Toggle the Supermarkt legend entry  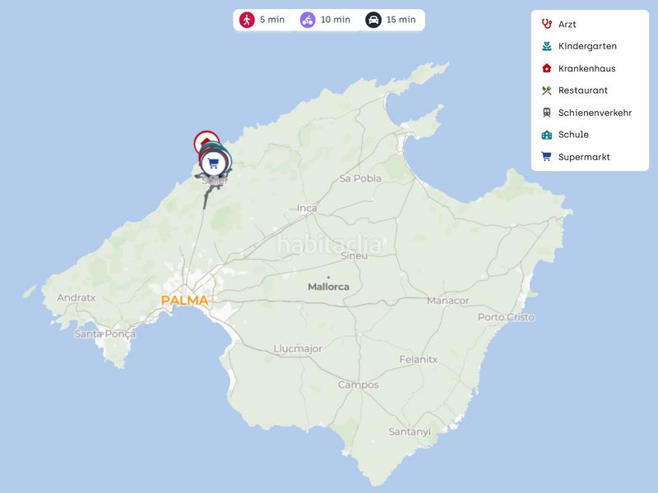(584, 157)
